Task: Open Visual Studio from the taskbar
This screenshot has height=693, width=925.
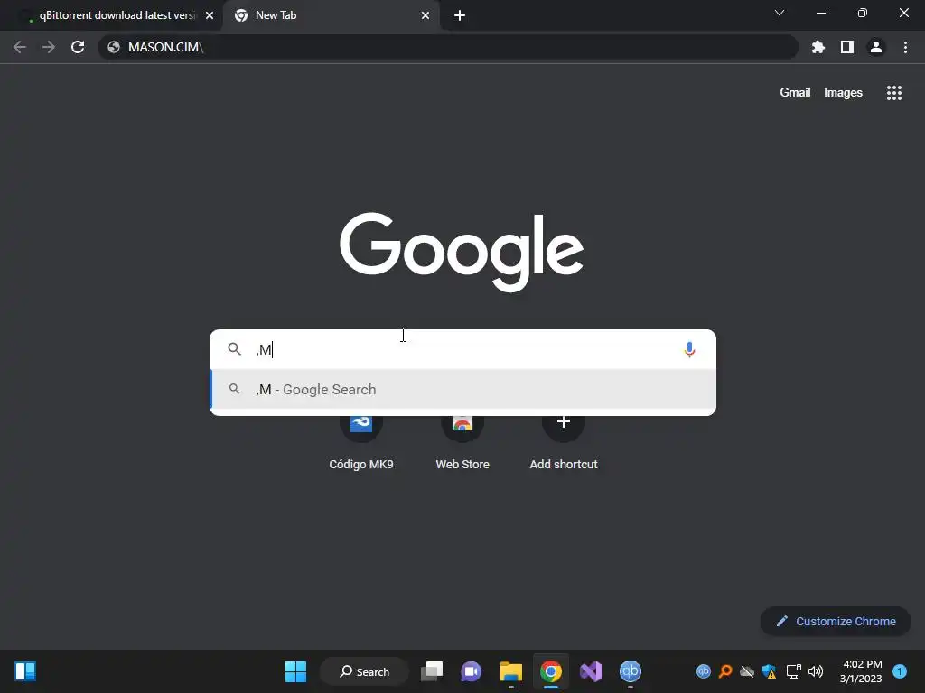Action: (x=591, y=671)
